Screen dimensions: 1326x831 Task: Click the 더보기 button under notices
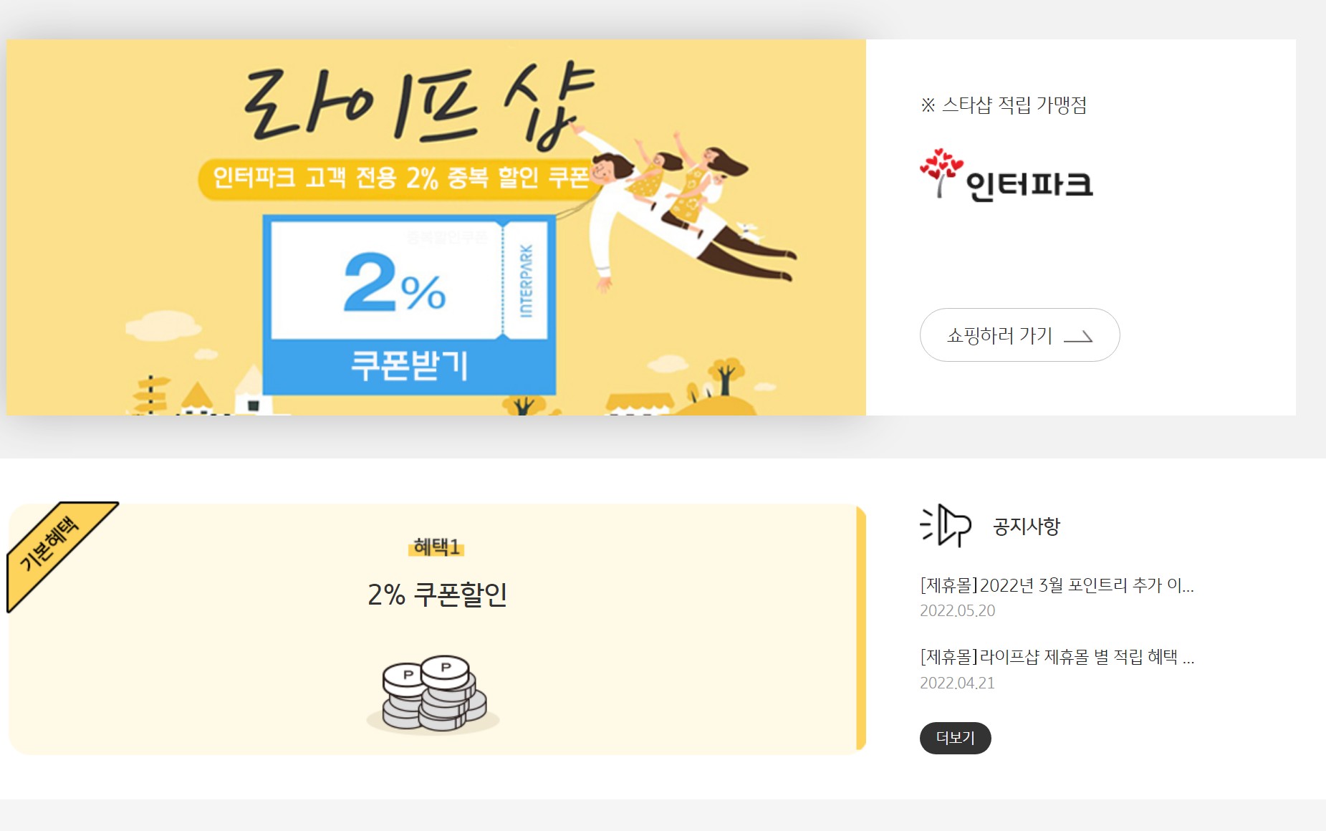956,738
